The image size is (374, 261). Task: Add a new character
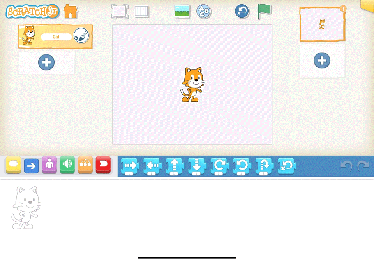[46, 62]
